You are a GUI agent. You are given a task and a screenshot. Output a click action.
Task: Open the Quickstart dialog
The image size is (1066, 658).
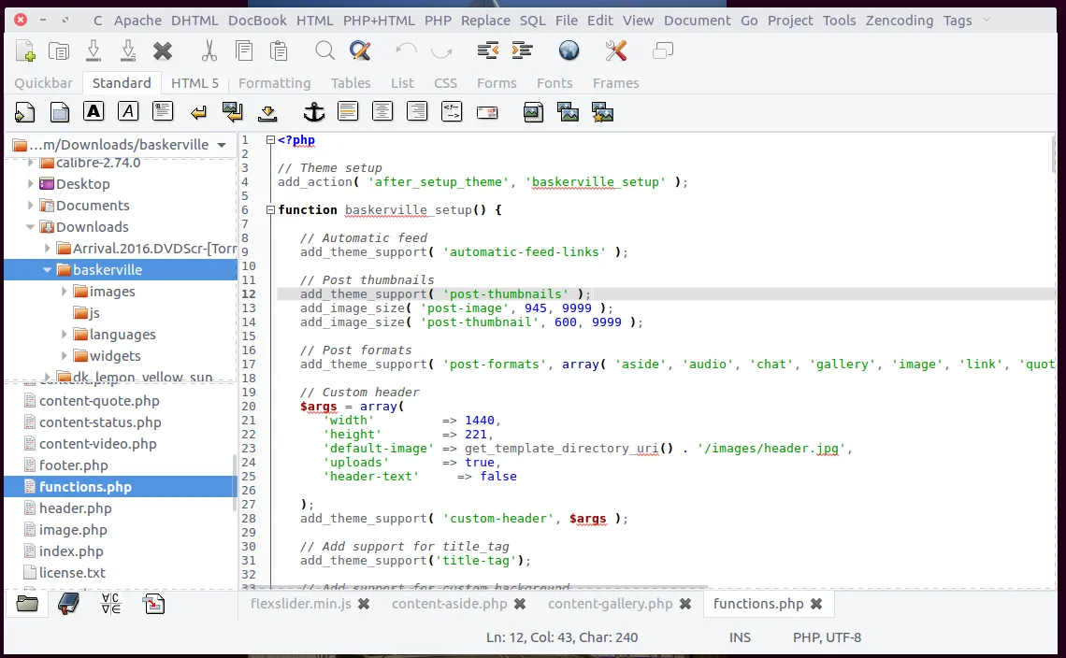click(25, 111)
